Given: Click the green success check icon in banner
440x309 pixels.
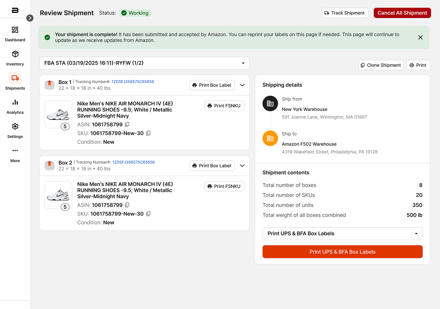Looking at the screenshot, I should 47,37.
